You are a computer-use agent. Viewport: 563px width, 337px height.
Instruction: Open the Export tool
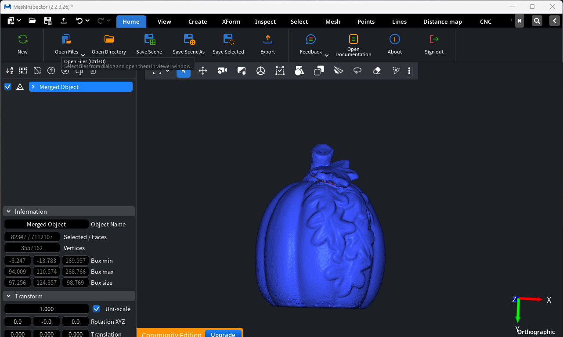click(x=267, y=44)
